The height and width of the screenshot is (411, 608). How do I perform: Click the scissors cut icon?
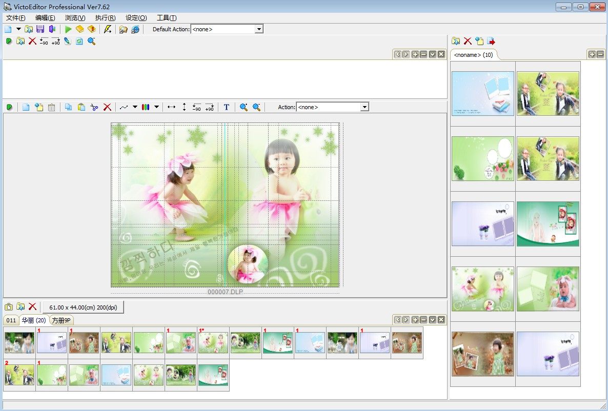pyautogui.click(x=94, y=107)
